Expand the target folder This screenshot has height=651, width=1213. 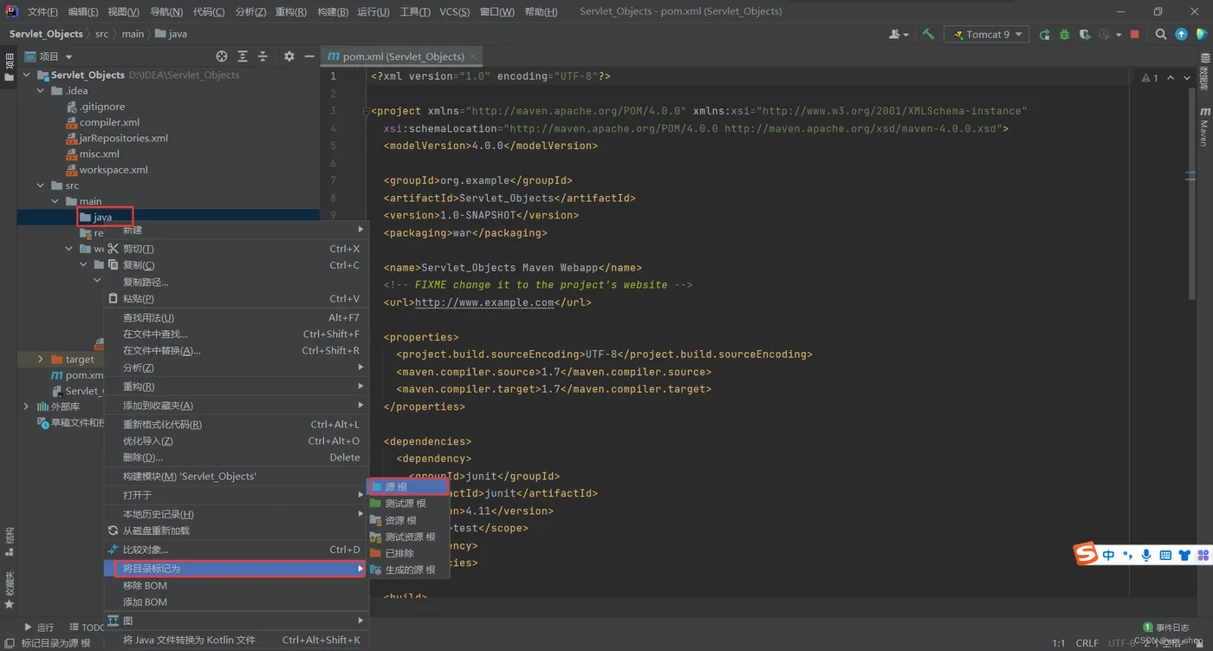tap(41, 359)
